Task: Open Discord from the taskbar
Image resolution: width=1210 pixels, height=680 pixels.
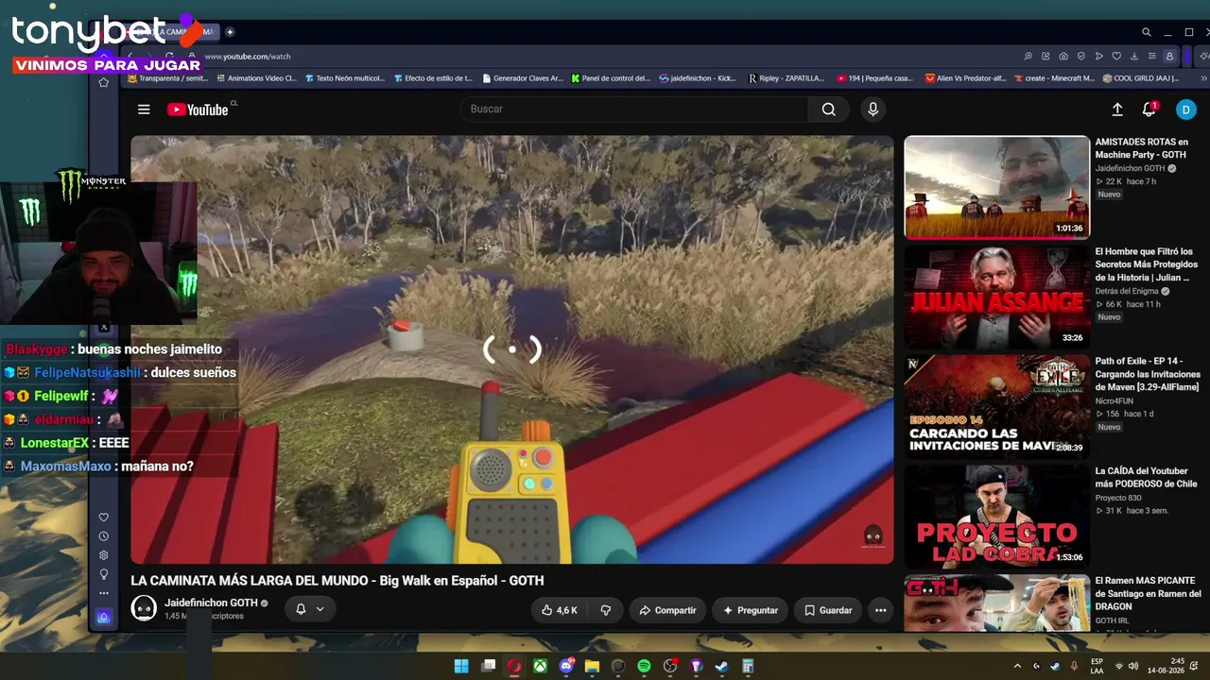Action: (x=566, y=666)
